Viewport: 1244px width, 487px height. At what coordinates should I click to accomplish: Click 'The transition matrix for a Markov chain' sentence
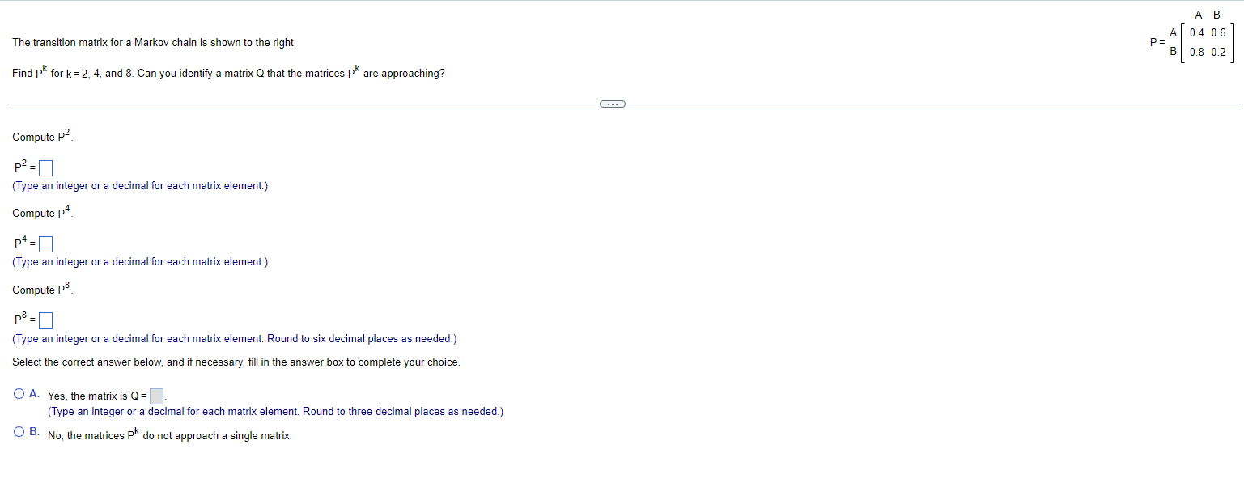(x=154, y=42)
